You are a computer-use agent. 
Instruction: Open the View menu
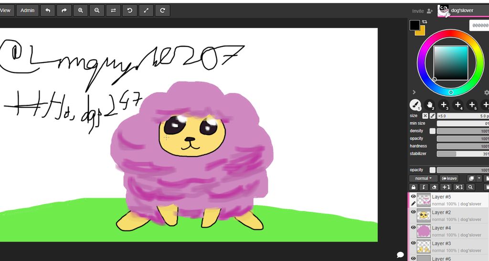pyautogui.click(x=5, y=10)
